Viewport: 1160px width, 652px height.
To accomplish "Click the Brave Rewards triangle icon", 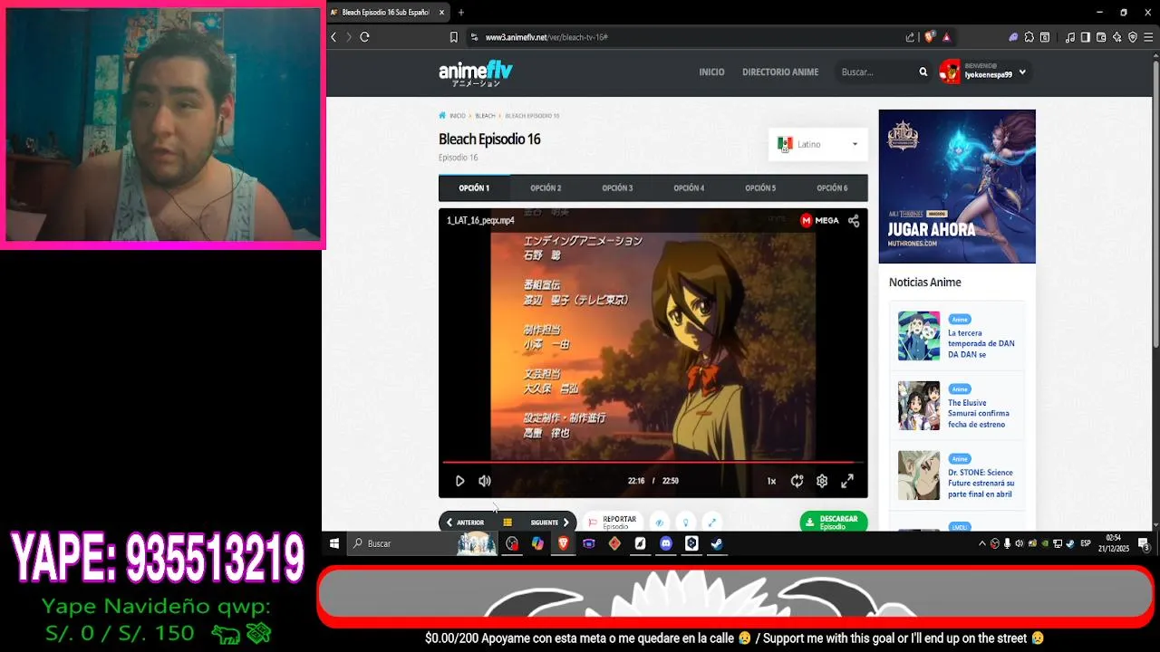I will click(946, 37).
